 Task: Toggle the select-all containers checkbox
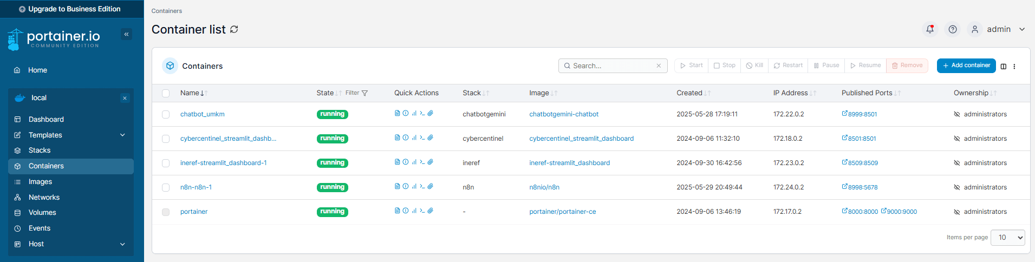[166, 93]
